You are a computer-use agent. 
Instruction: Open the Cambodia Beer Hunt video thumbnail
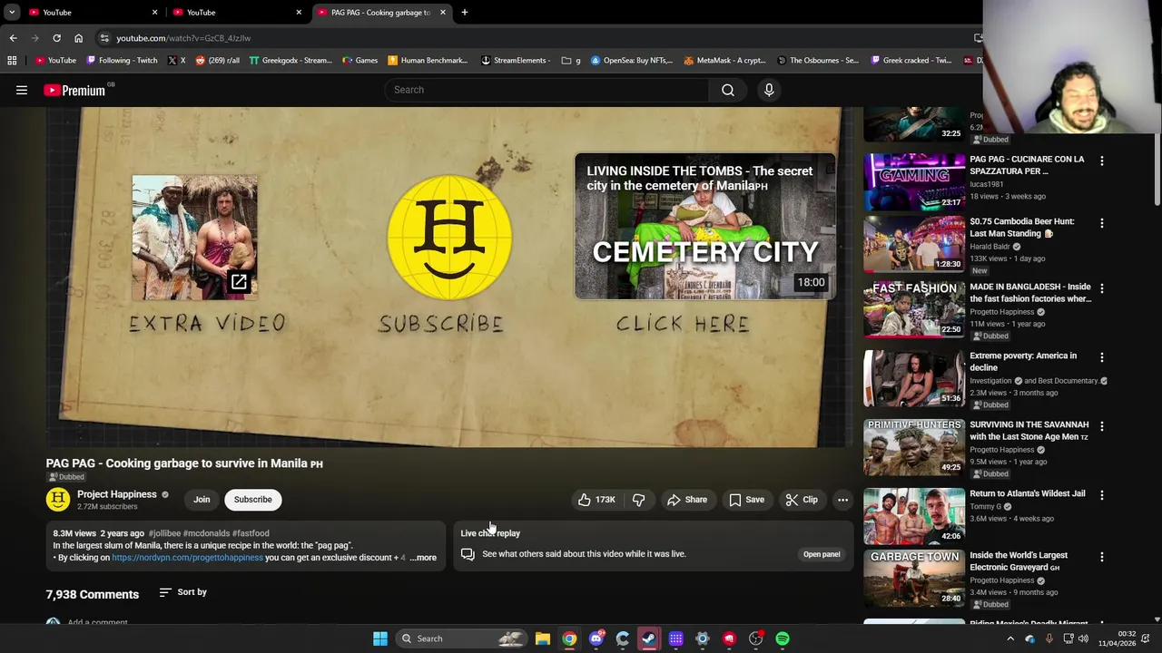tap(914, 243)
